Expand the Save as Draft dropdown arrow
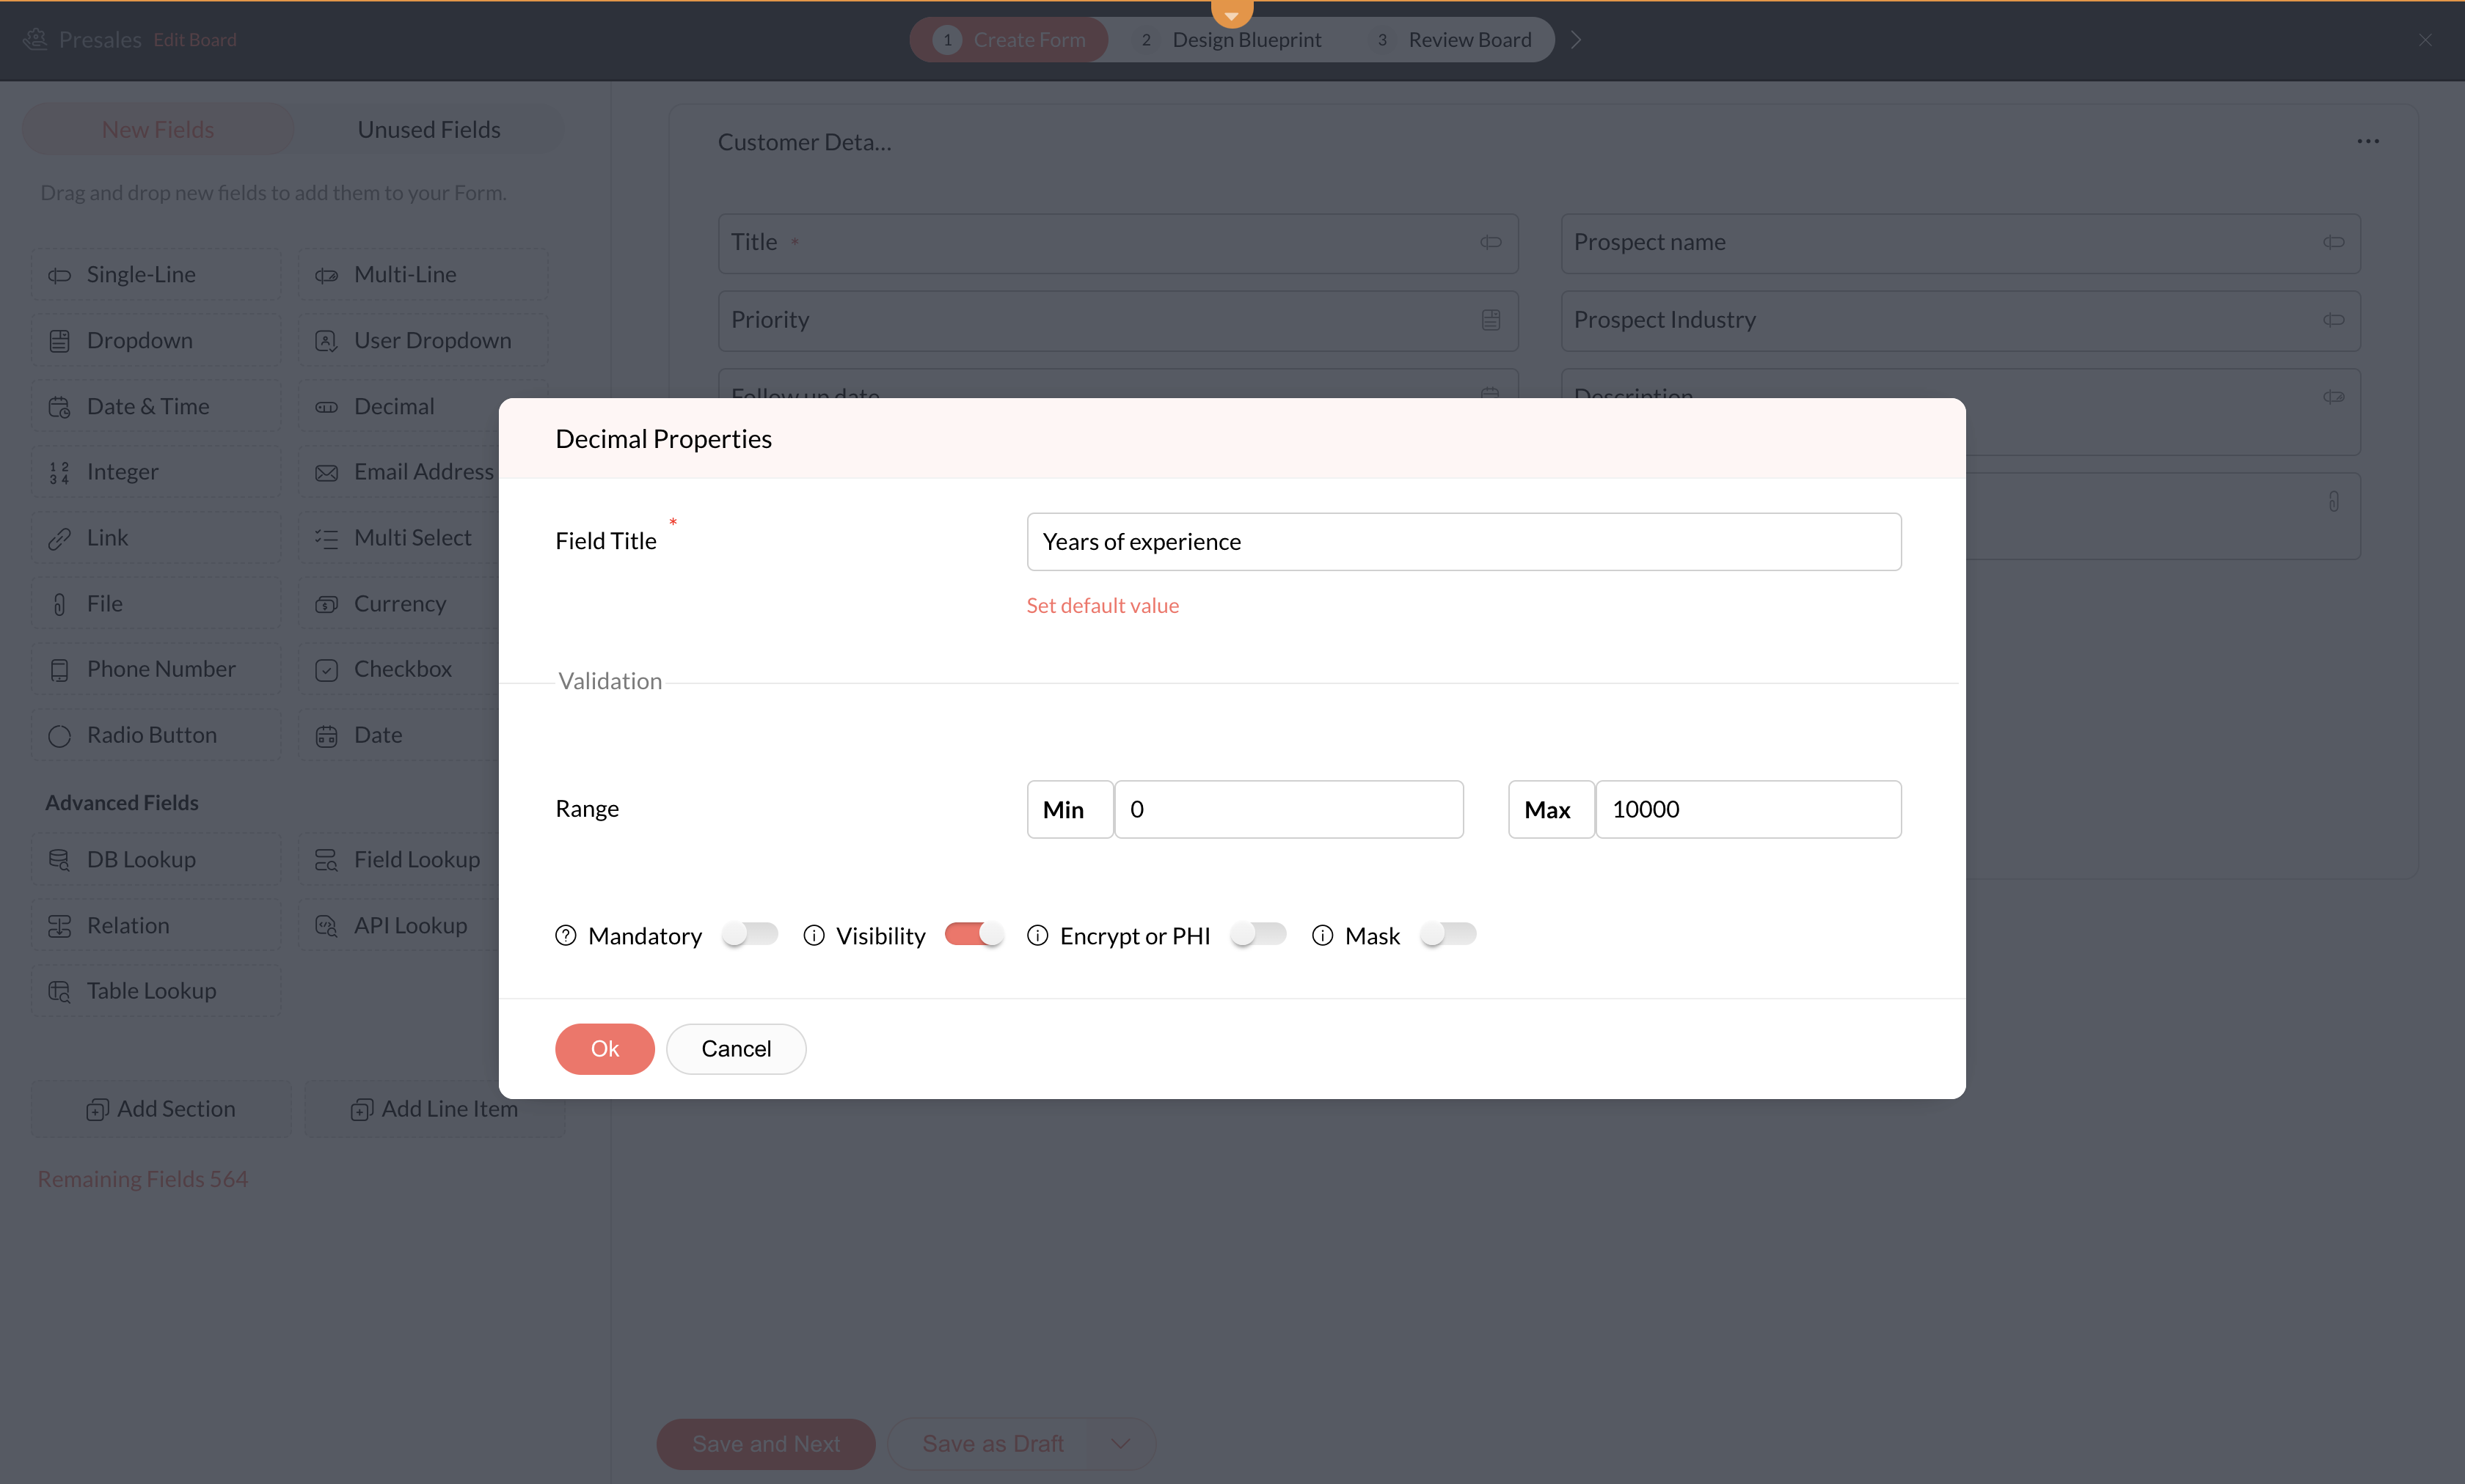 [1120, 1443]
